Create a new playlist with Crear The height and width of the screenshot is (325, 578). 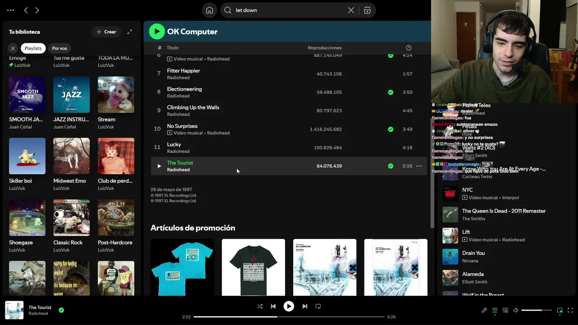(x=106, y=32)
